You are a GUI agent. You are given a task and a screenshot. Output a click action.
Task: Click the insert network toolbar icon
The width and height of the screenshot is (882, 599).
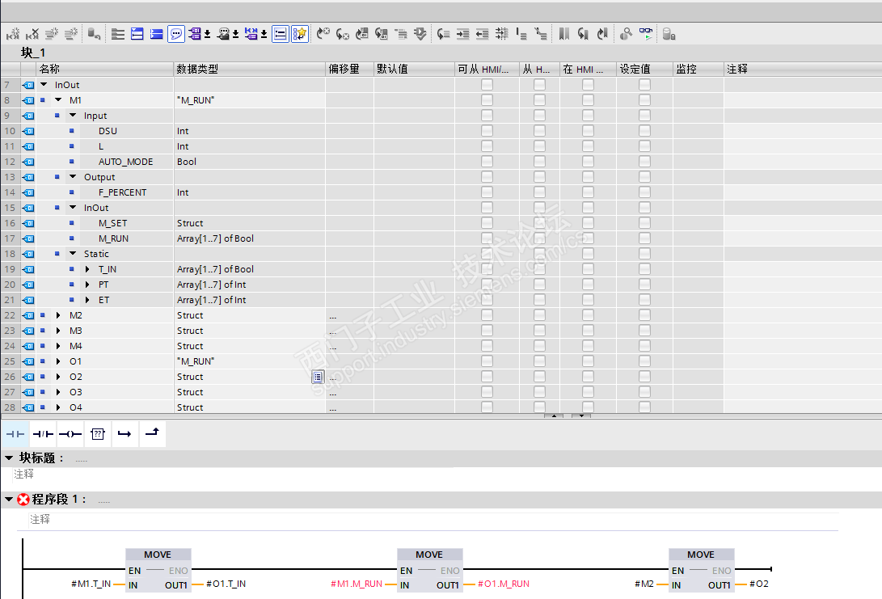click(x=12, y=34)
